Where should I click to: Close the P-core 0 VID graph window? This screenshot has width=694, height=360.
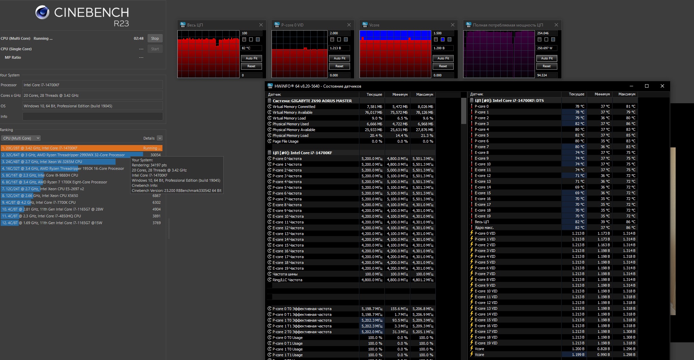pos(349,25)
